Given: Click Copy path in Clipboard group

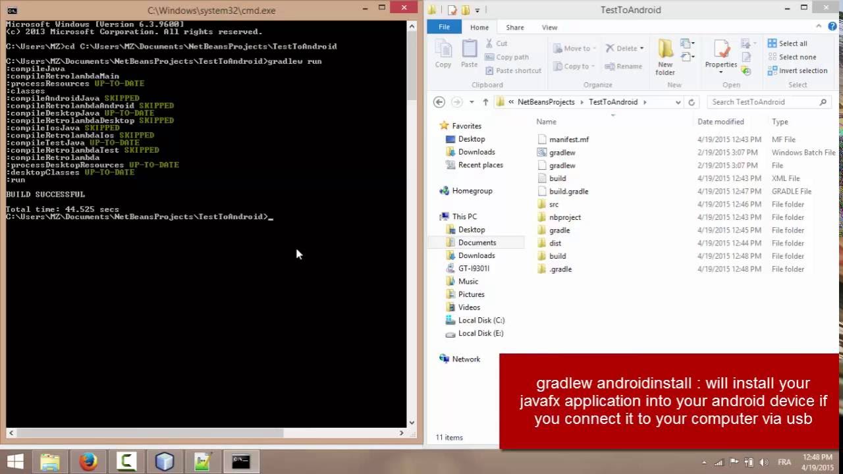Looking at the screenshot, I should 506,57.
